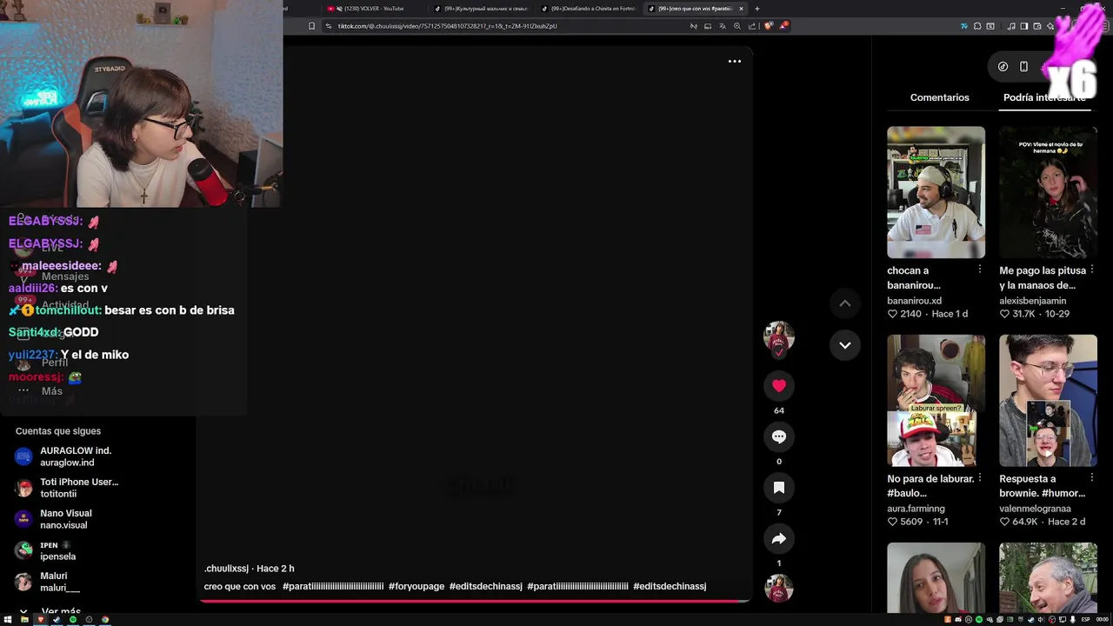Open options for 'Me pago las pitusa' card
This screenshot has height=626, width=1113.
1092,270
